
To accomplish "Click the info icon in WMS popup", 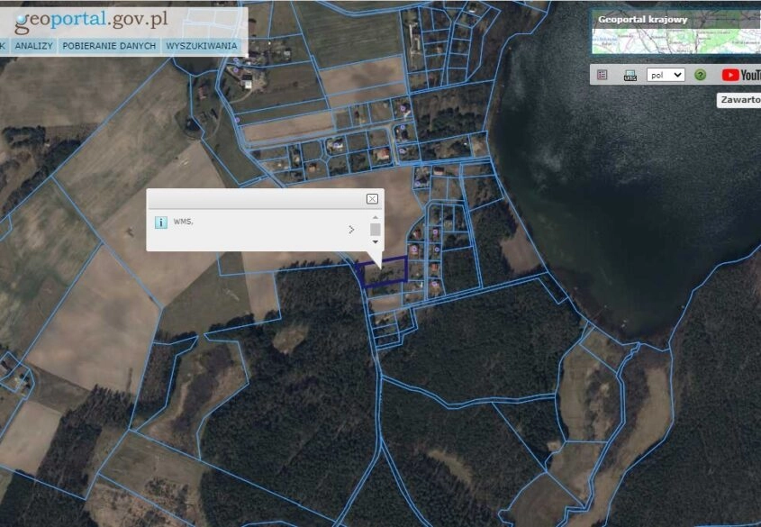I will [160, 222].
